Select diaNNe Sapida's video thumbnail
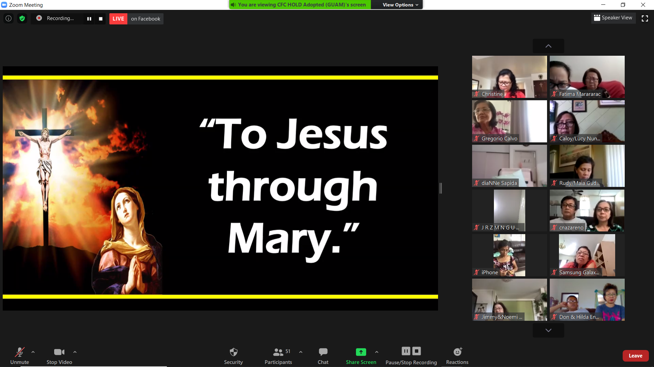 tap(510, 166)
